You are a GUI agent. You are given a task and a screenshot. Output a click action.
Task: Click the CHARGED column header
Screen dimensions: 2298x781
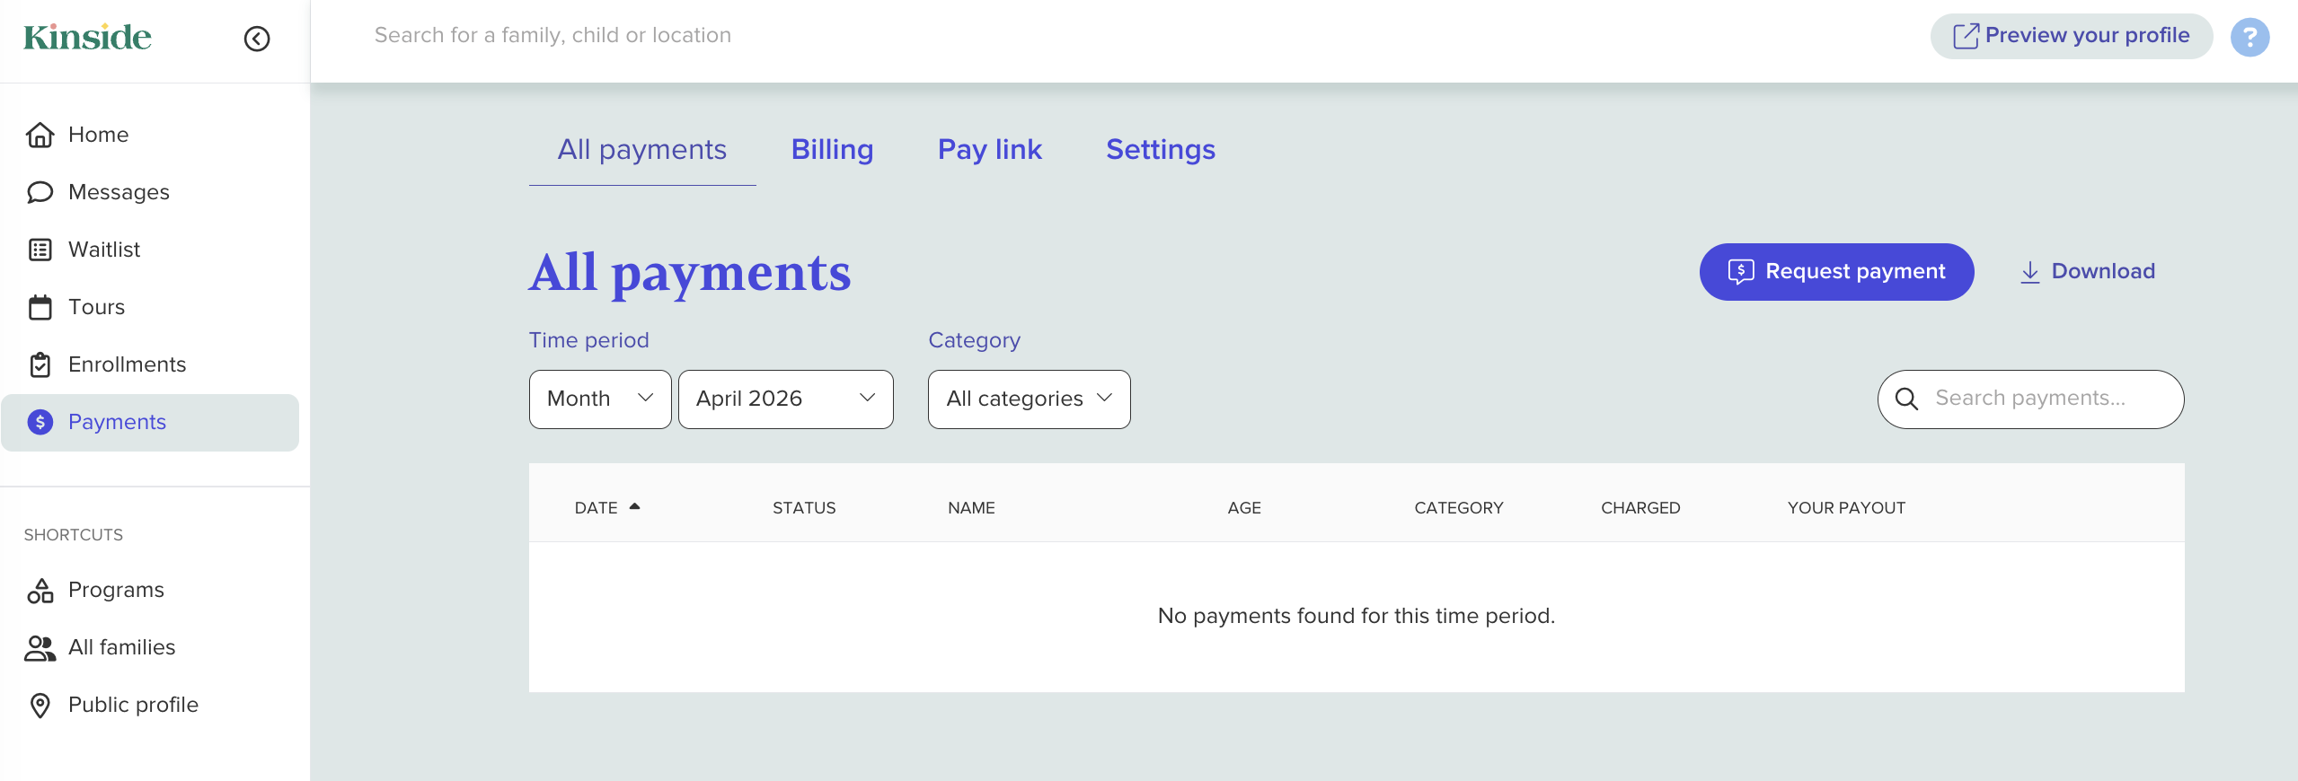click(1640, 508)
